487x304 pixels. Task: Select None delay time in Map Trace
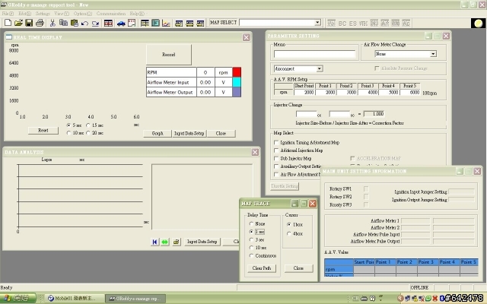[x=251, y=223]
